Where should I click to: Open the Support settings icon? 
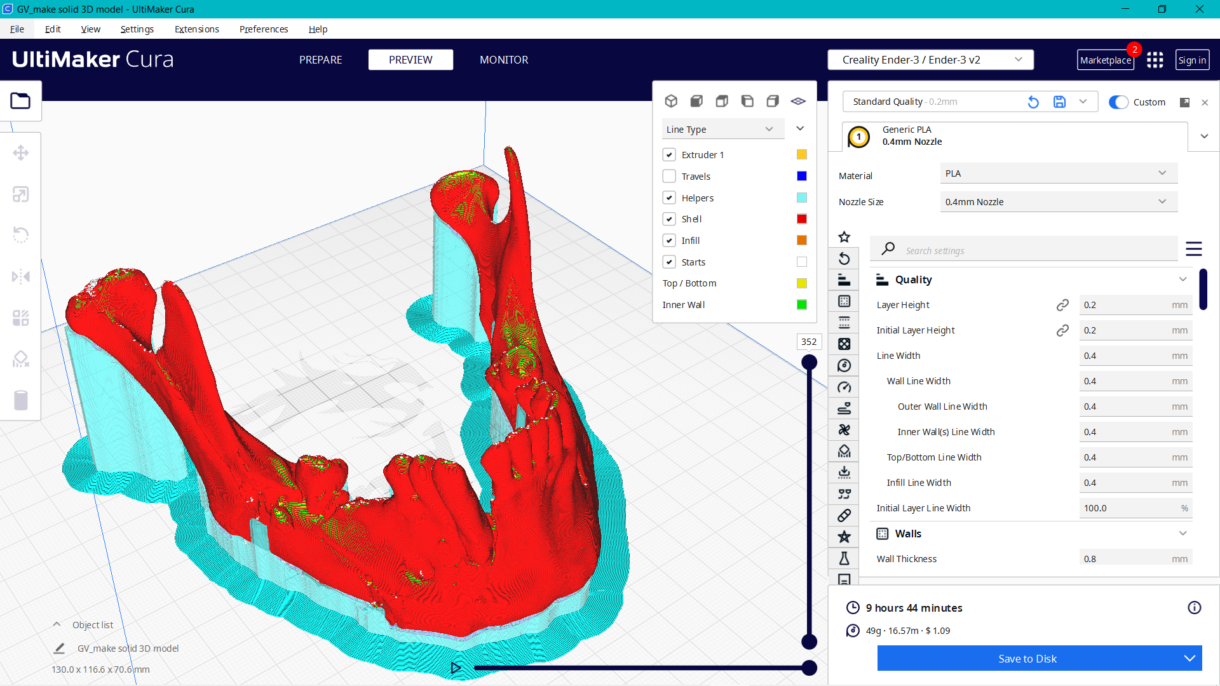[844, 451]
